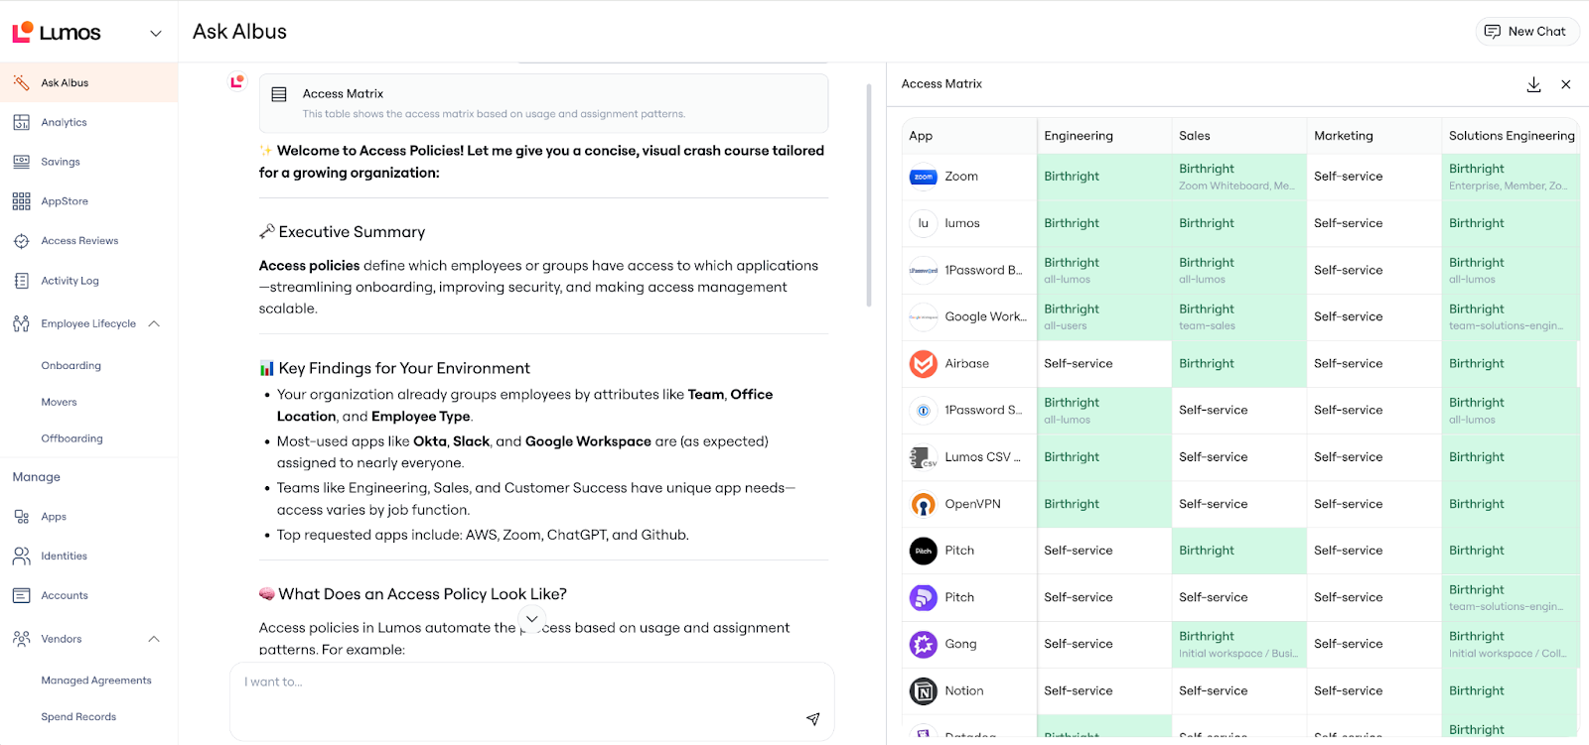The image size is (1589, 745).
Task: Click Gong's Sales Birthright cell
Action: (1239, 645)
